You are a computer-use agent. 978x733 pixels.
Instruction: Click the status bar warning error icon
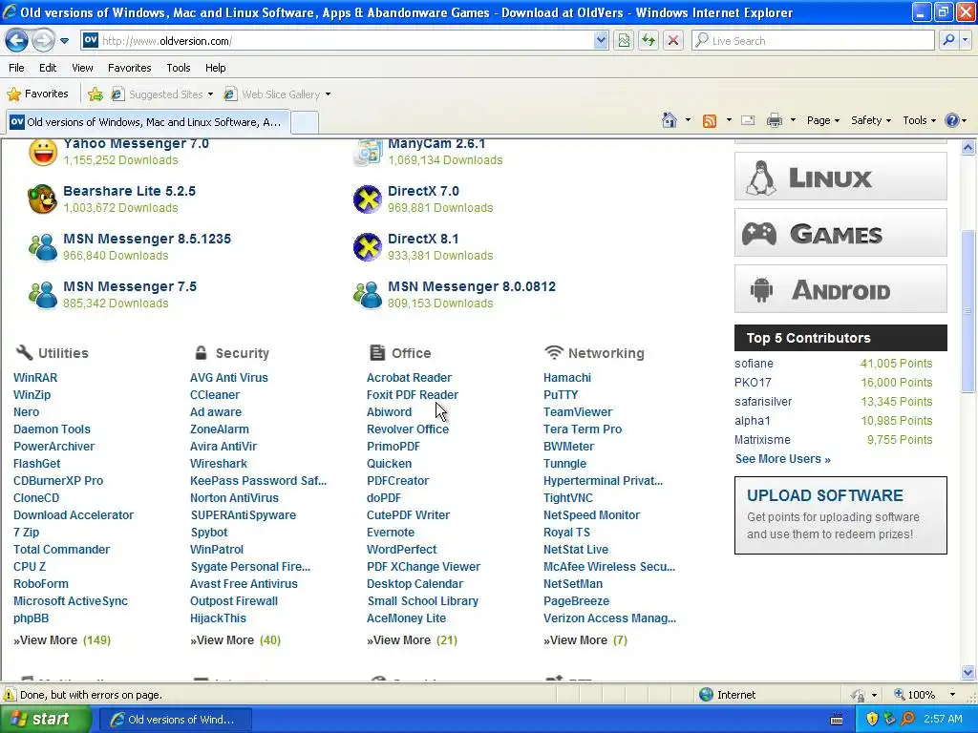10,695
